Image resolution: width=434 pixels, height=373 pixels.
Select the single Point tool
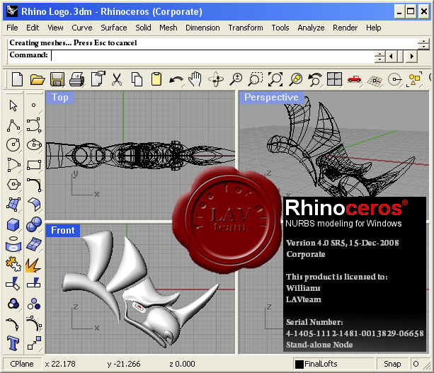(x=33, y=105)
